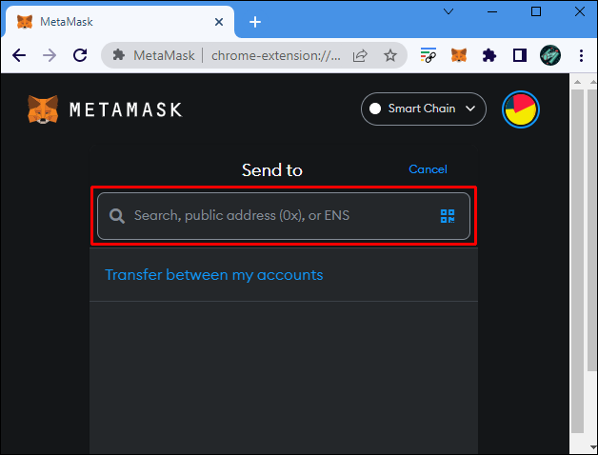Select the MetaMask browser tab
598x455 pixels.
click(x=114, y=21)
